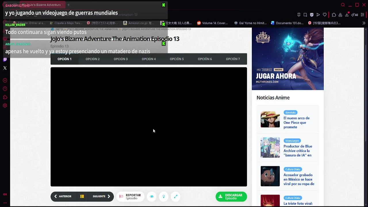Image resolution: width=368 pixels, height=207 pixels.
Task: Open the downloads icon in toolbar
Action: 347,15
